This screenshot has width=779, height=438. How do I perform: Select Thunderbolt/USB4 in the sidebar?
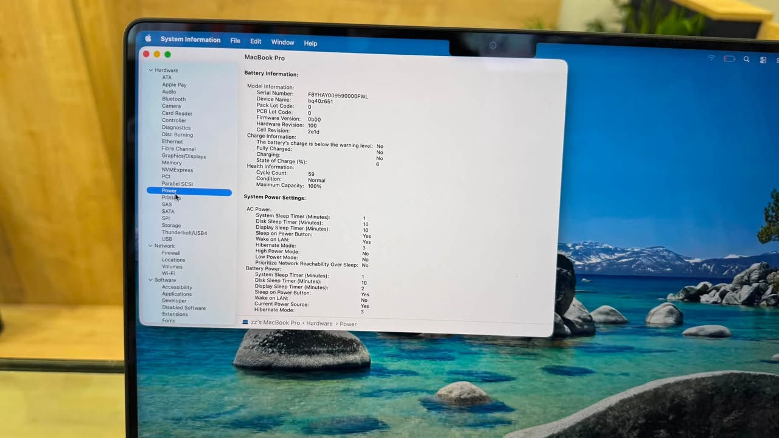point(184,233)
